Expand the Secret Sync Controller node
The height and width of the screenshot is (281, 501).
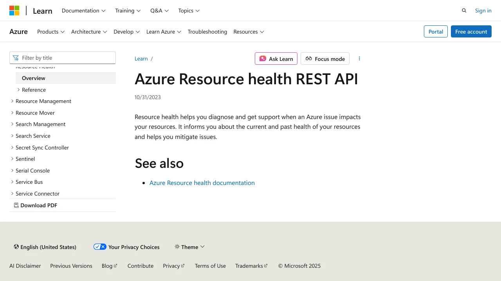(x=12, y=148)
